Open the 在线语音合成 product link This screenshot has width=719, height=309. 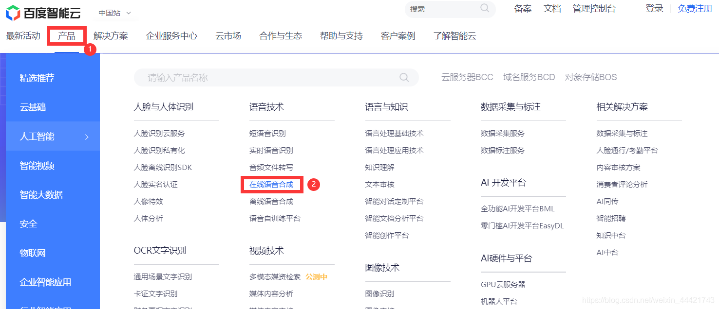(271, 185)
